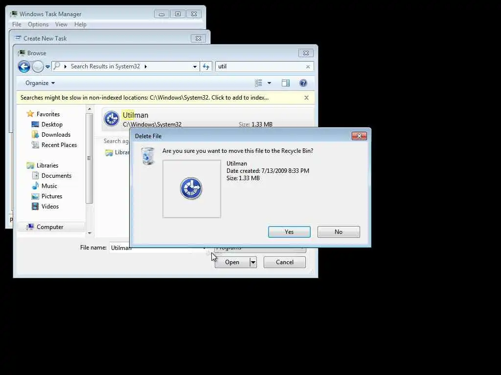This screenshot has width=501, height=375.
Task: Open Downloads in Favorites
Action: tap(56, 135)
